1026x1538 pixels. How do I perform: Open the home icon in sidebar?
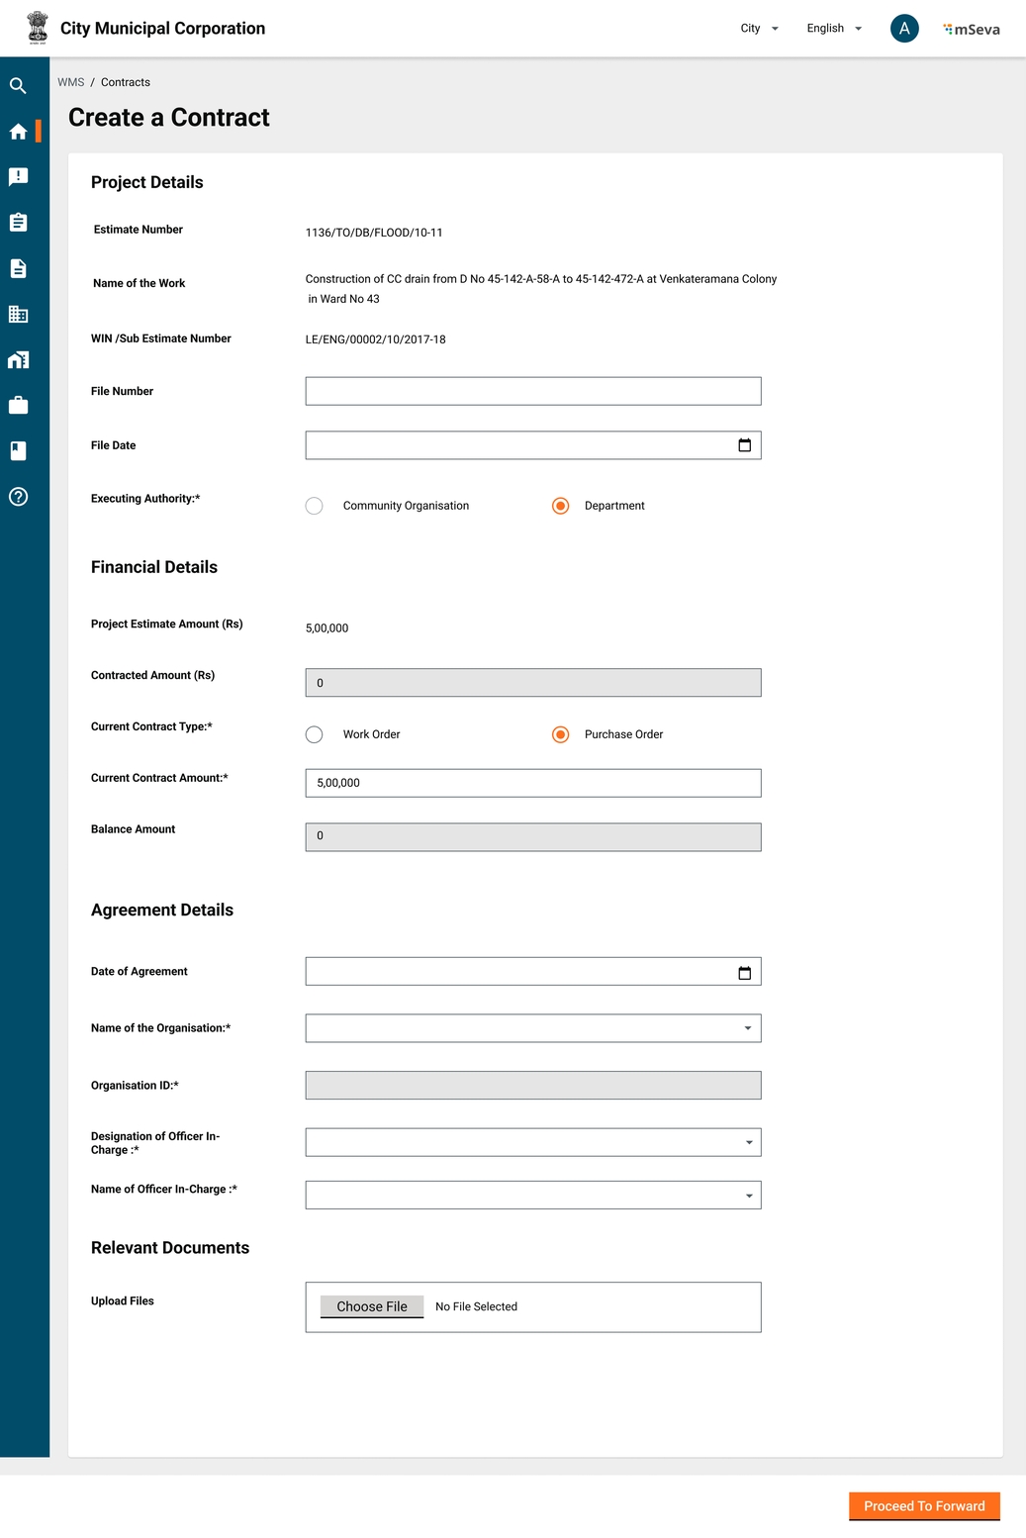[x=18, y=132]
